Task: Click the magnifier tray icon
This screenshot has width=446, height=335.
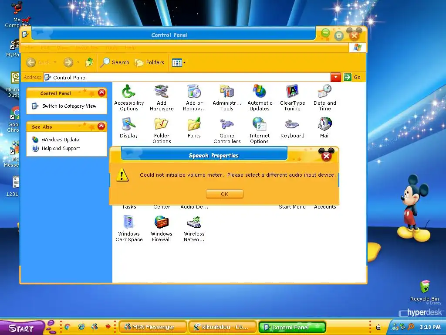Action: (x=411, y=327)
